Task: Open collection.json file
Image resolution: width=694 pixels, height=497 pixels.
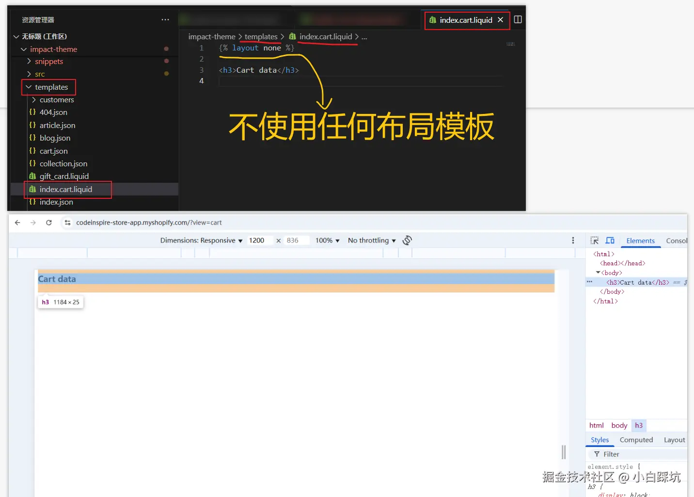Action: 63,163
